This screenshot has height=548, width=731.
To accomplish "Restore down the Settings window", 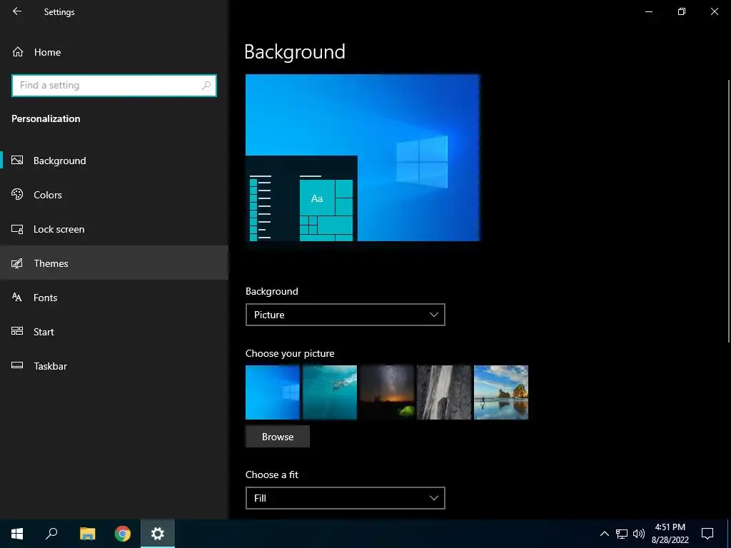I will pos(682,11).
